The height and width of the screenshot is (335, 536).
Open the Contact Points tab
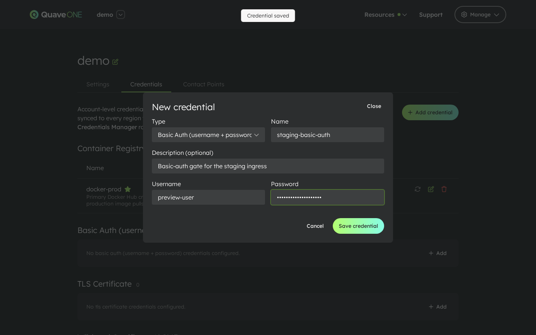coord(204,84)
